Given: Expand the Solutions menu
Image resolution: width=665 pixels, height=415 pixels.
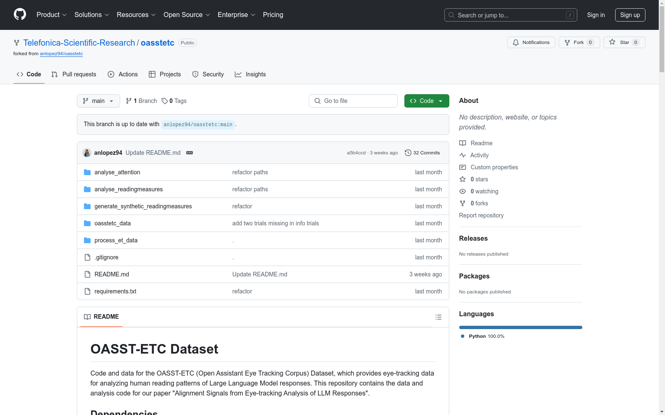Looking at the screenshot, I should 92,15.
